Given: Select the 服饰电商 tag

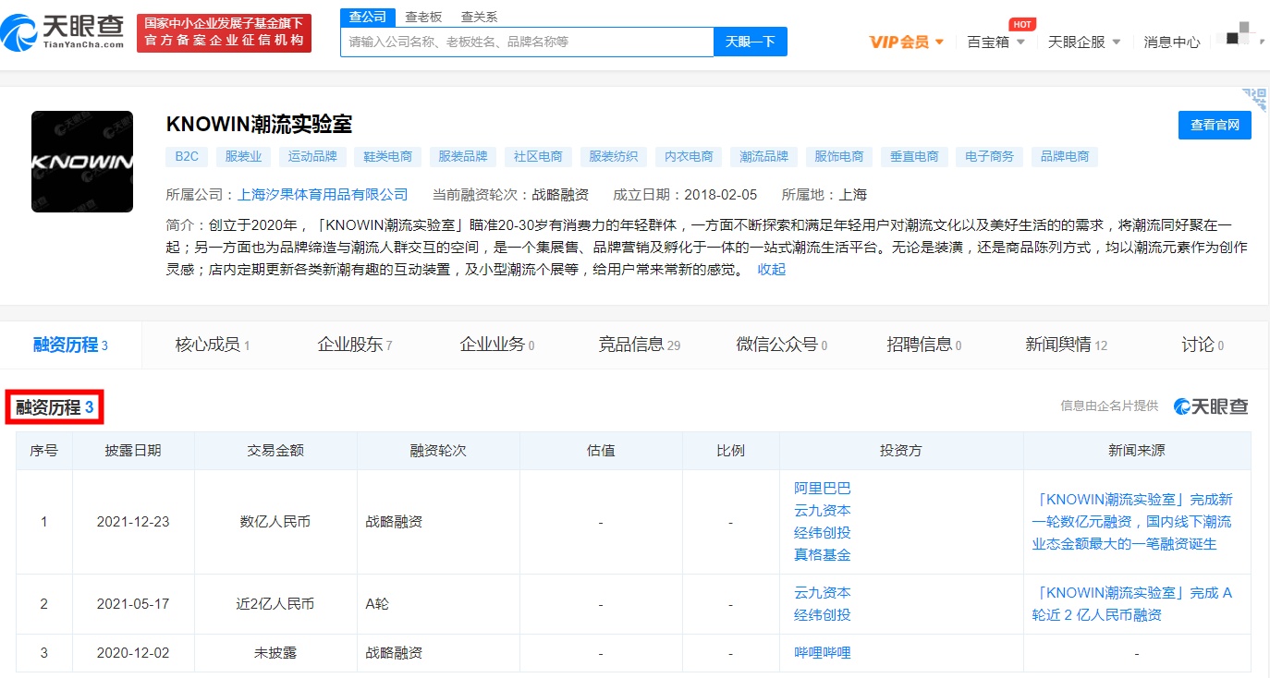Looking at the screenshot, I should 839,156.
